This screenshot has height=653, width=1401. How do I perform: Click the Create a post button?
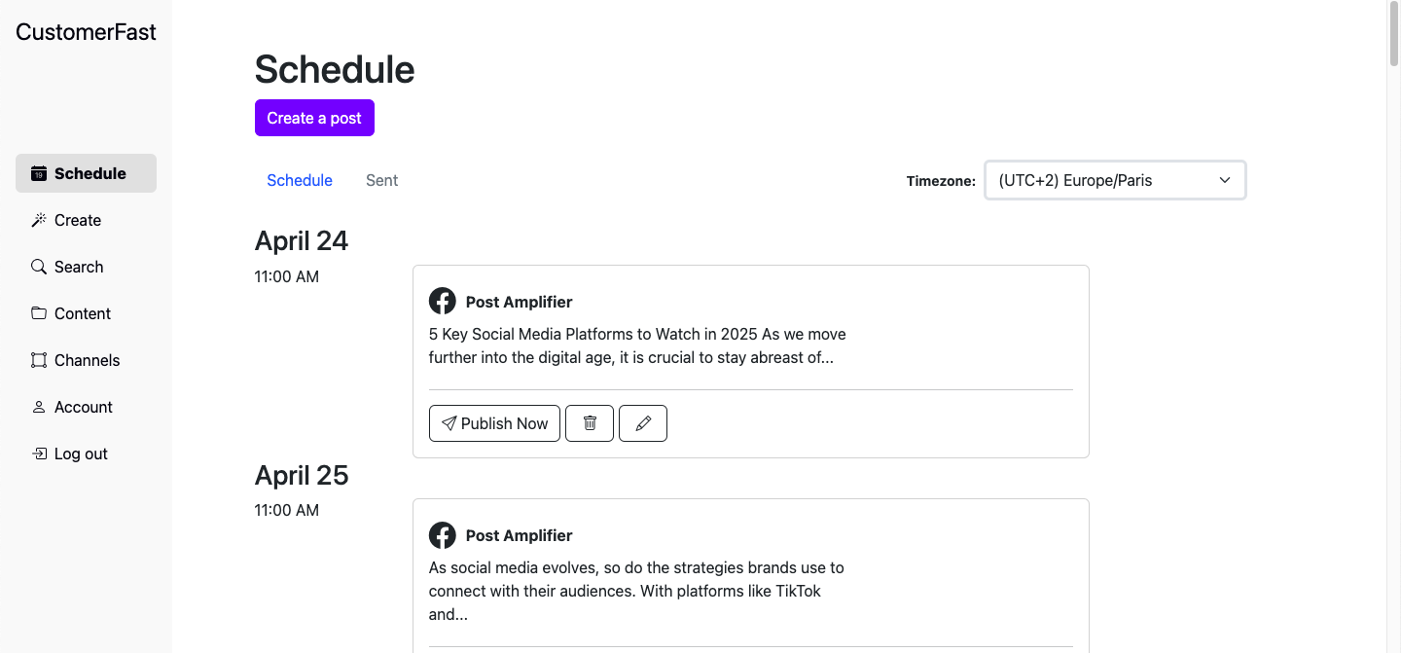(314, 118)
